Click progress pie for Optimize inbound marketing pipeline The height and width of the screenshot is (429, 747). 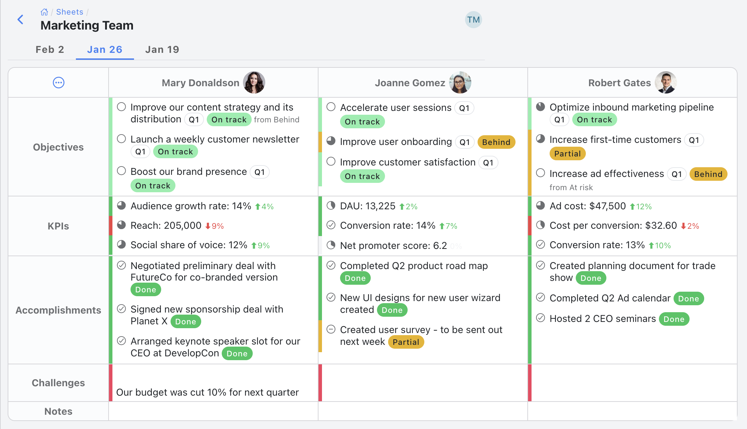[x=541, y=107]
